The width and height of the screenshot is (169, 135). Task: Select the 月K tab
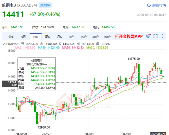[59, 37]
